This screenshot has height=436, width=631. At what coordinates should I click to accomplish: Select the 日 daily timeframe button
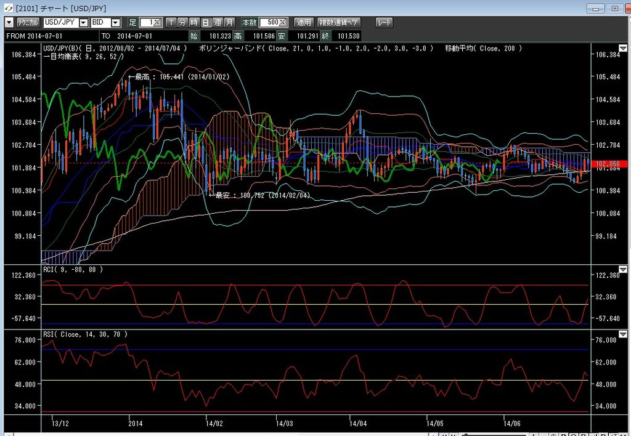coord(206,23)
